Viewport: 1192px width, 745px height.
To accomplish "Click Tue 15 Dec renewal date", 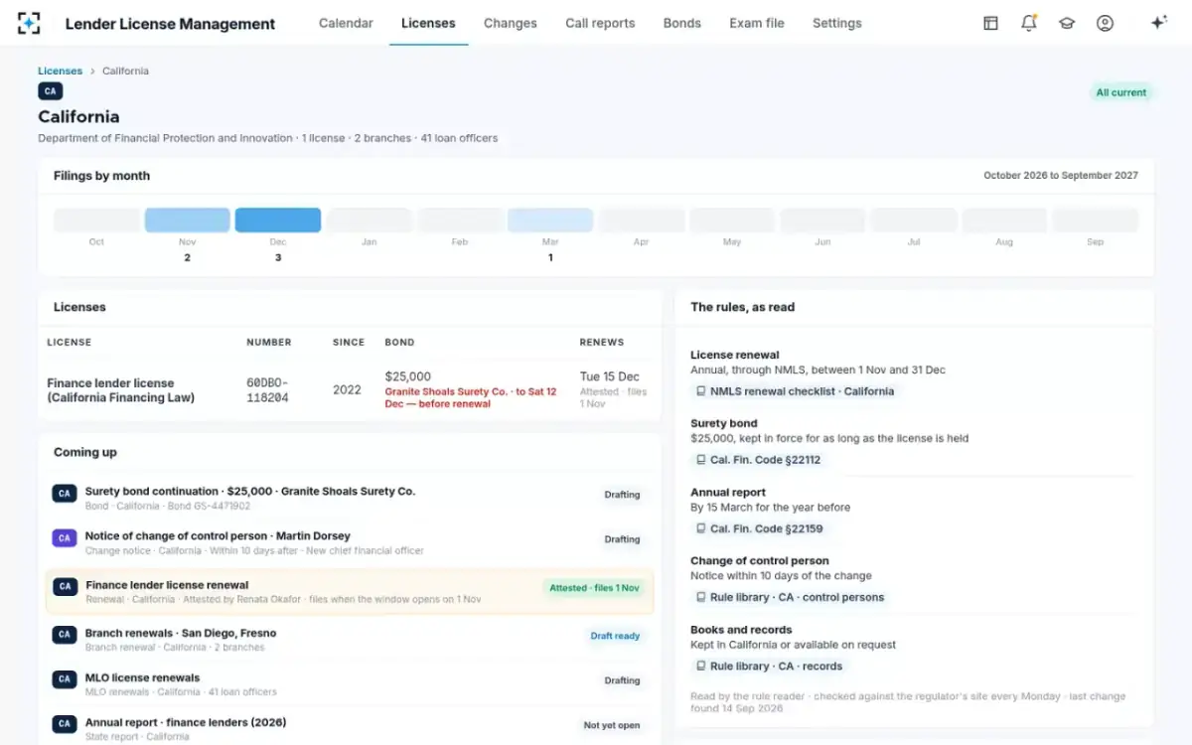I will pyautogui.click(x=610, y=376).
